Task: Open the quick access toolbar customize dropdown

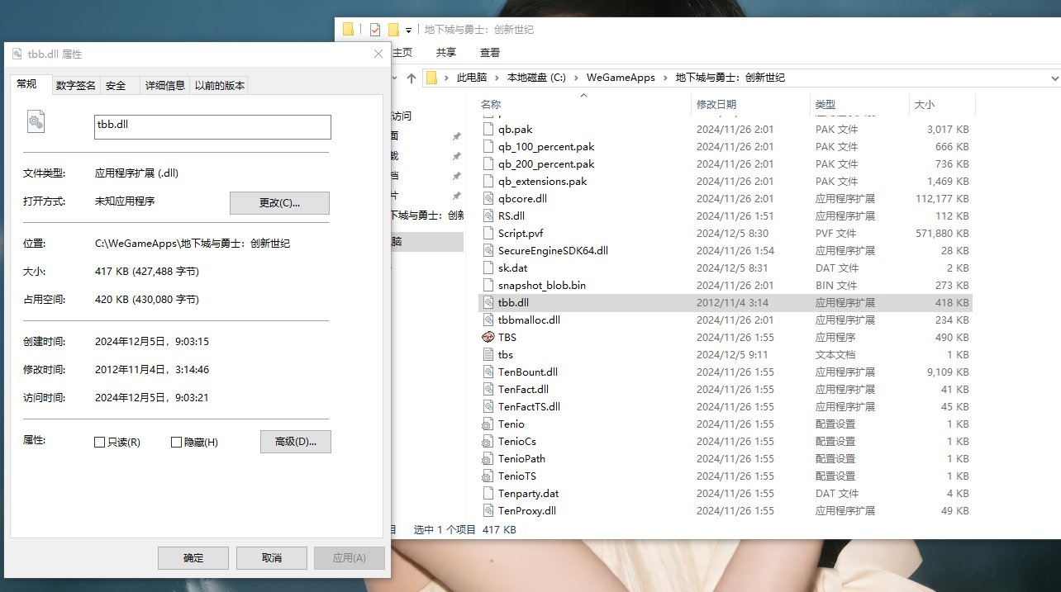Action: tap(407, 28)
